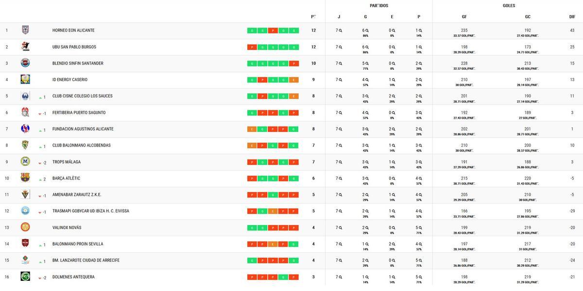Click the UBU San Pablo Burgos badge
583x291 pixels.
tap(25, 47)
